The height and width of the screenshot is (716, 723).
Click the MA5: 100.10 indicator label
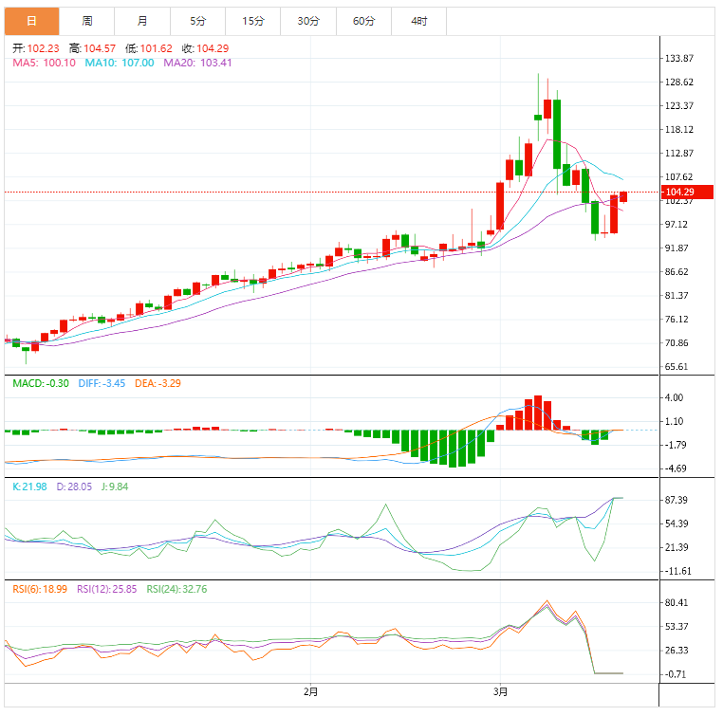coord(43,63)
